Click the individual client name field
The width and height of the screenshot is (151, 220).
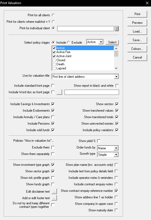pos(86,29)
